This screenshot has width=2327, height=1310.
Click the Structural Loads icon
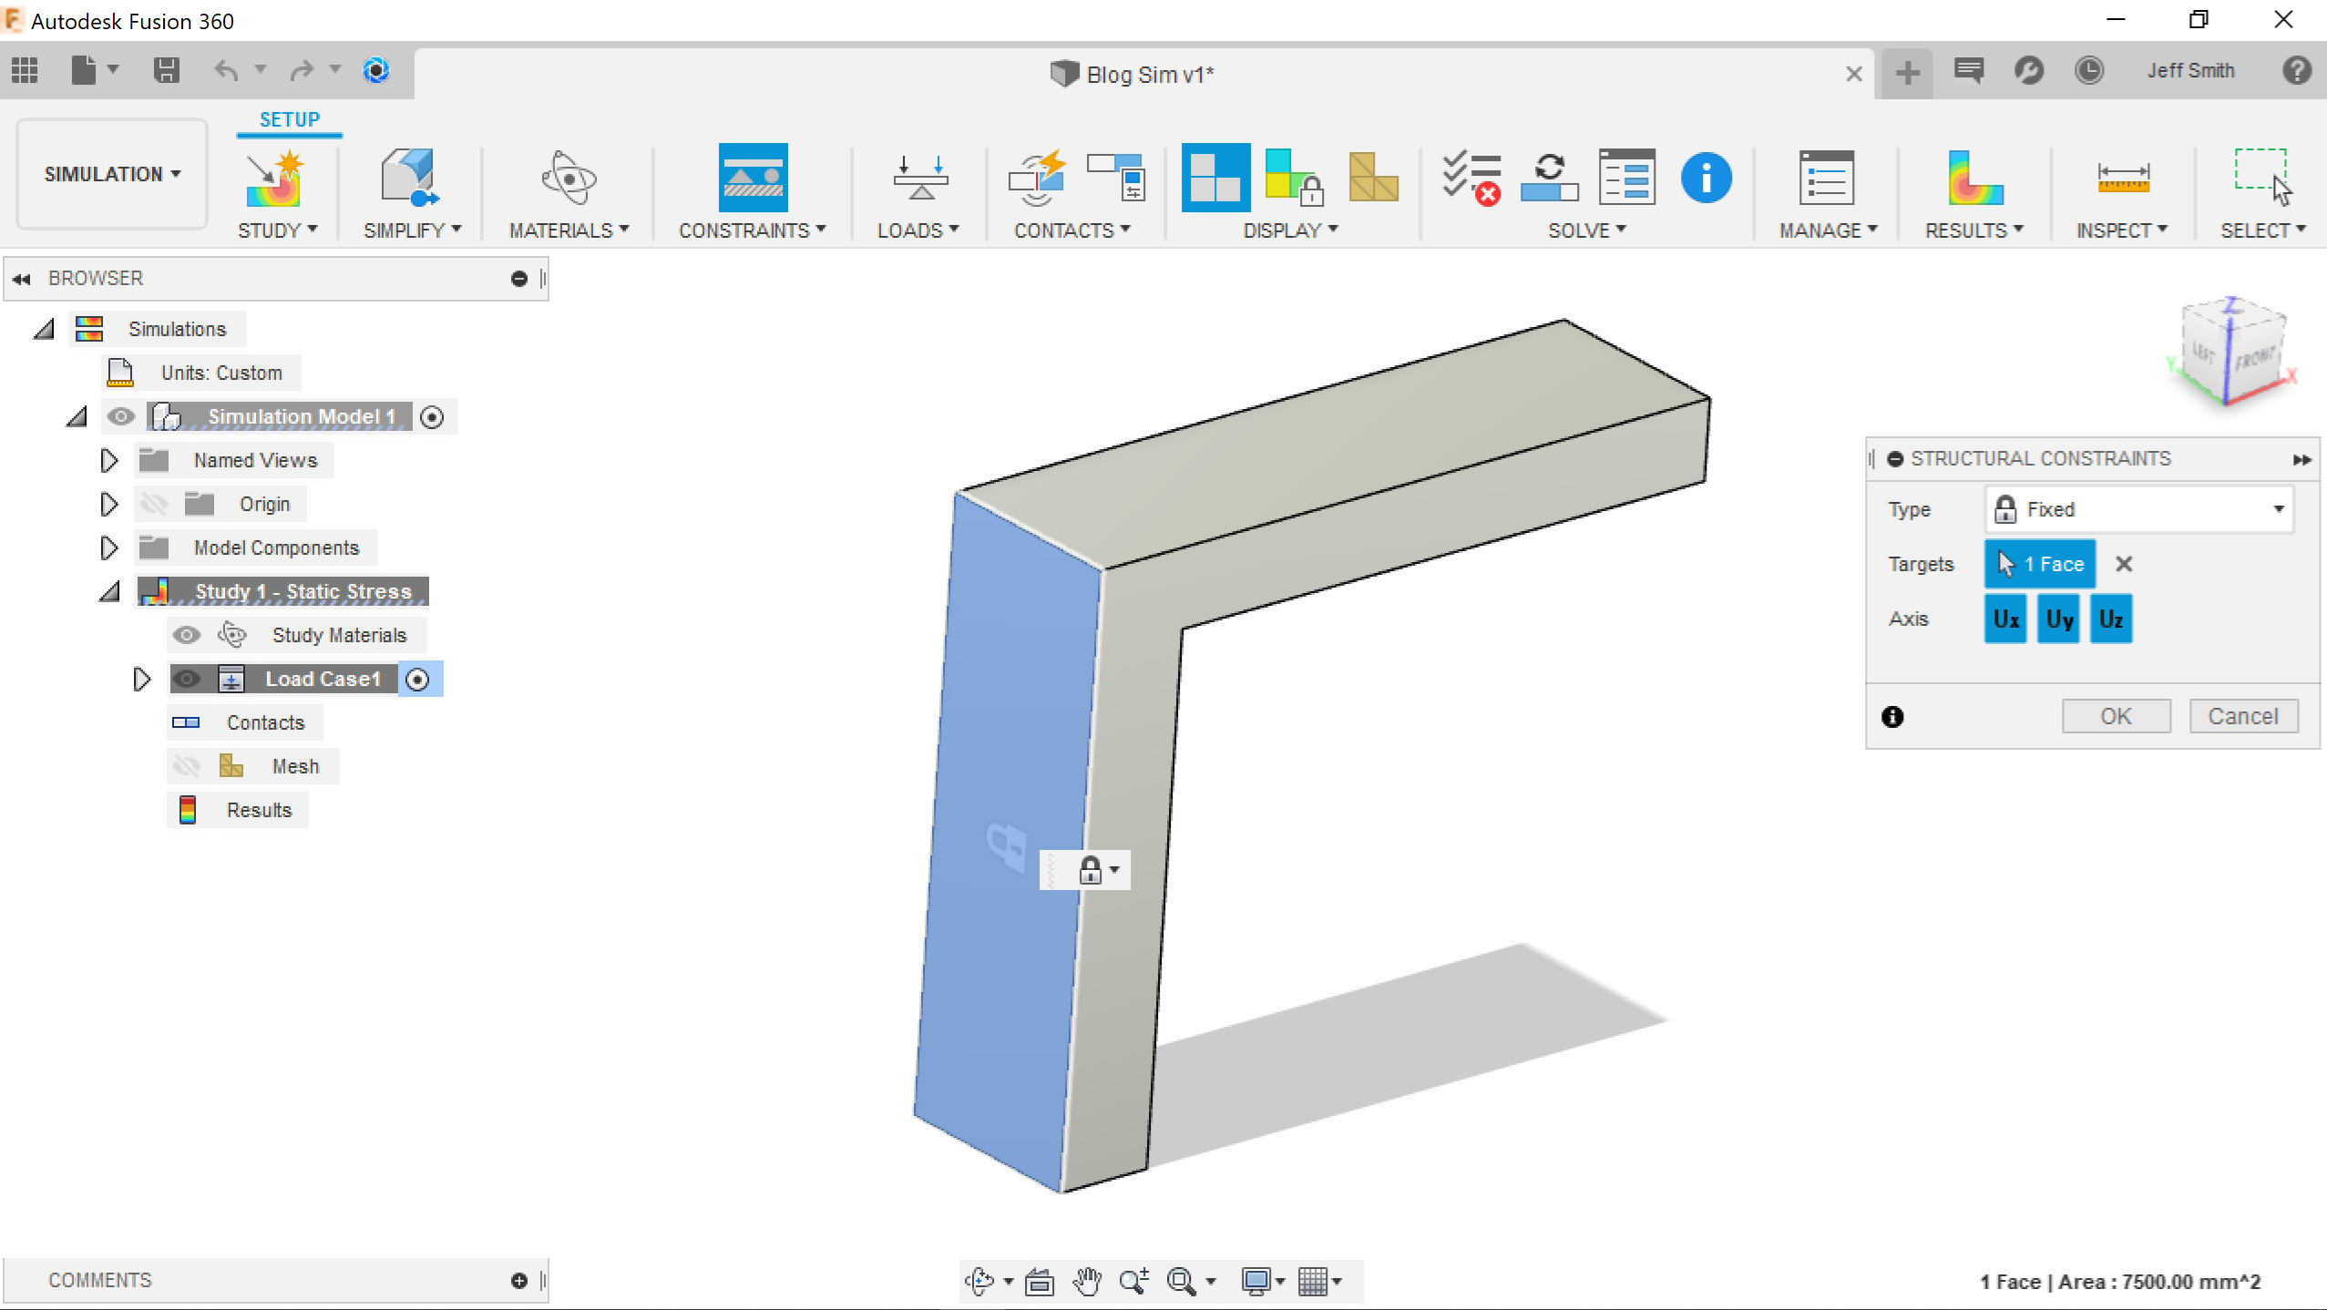click(x=919, y=177)
